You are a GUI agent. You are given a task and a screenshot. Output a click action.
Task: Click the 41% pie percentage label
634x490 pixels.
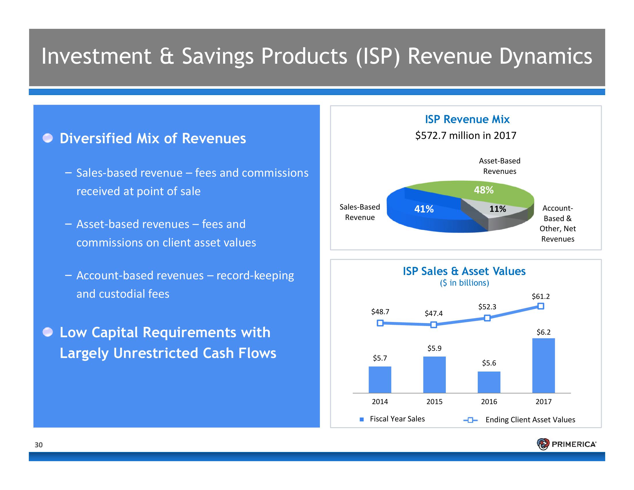click(424, 209)
